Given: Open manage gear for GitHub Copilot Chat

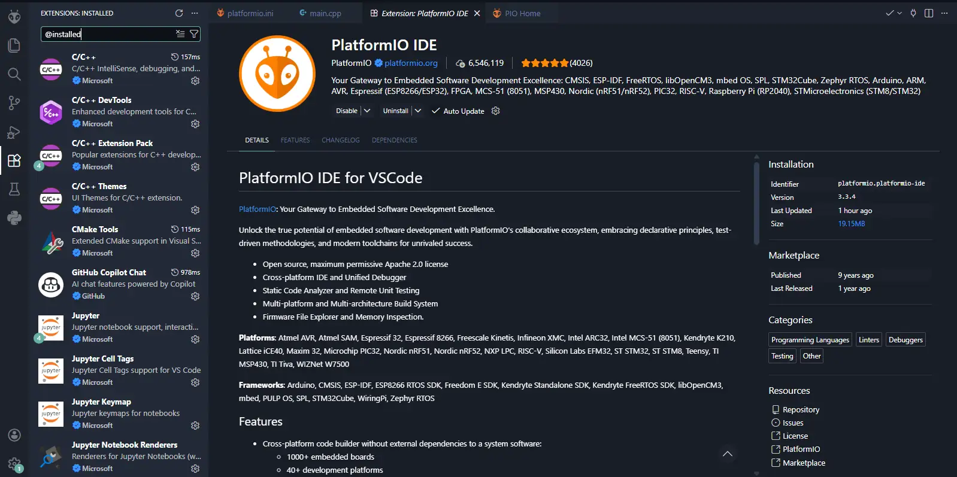Looking at the screenshot, I should click(x=195, y=296).
